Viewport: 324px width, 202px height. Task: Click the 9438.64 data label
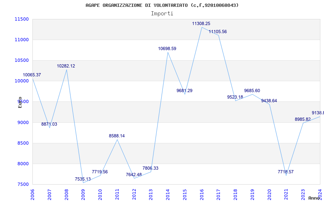tap(269, 101)
